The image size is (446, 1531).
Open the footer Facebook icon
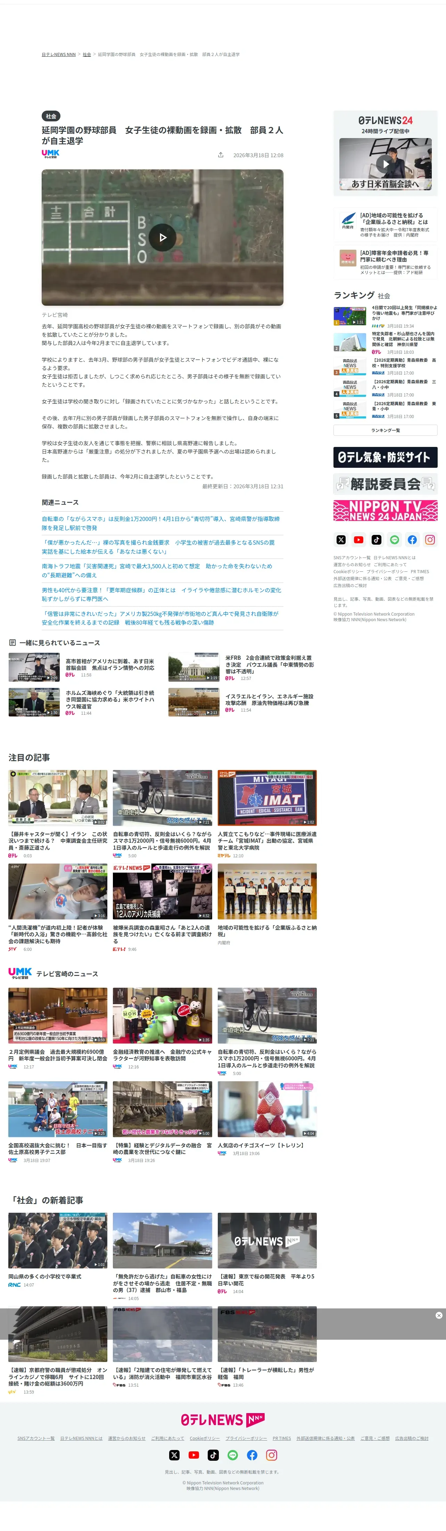pyautogui.click(x=253, y=1455)
